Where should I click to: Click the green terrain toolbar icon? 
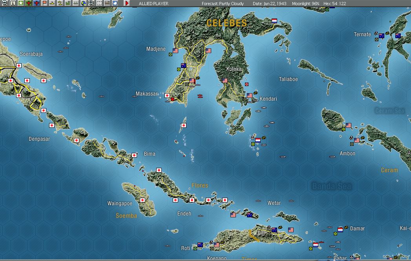click(x=68, y=3)
